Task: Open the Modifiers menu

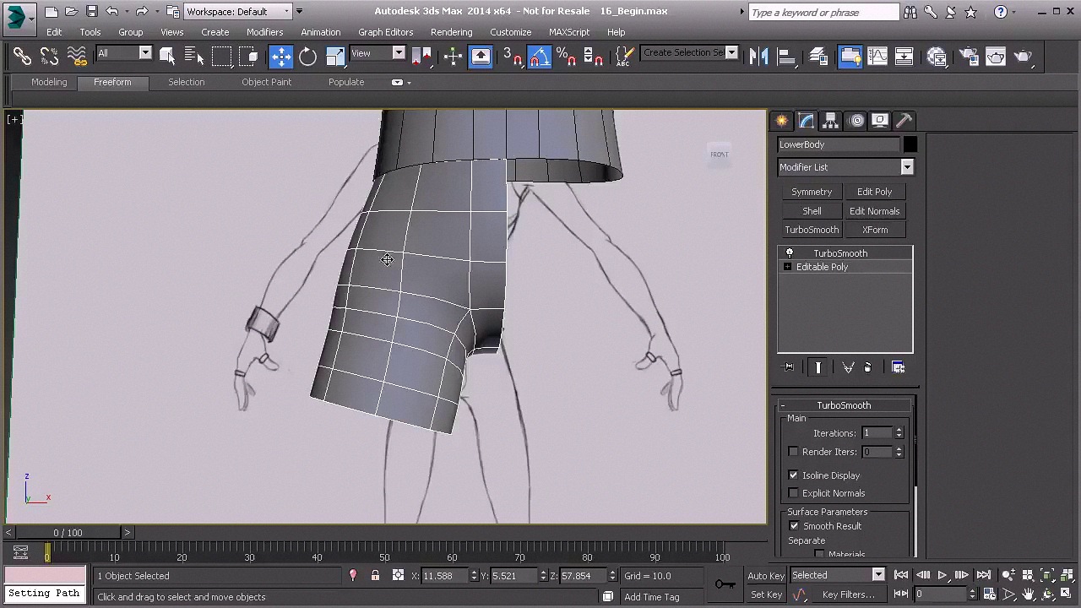Action: coord(264,32)
